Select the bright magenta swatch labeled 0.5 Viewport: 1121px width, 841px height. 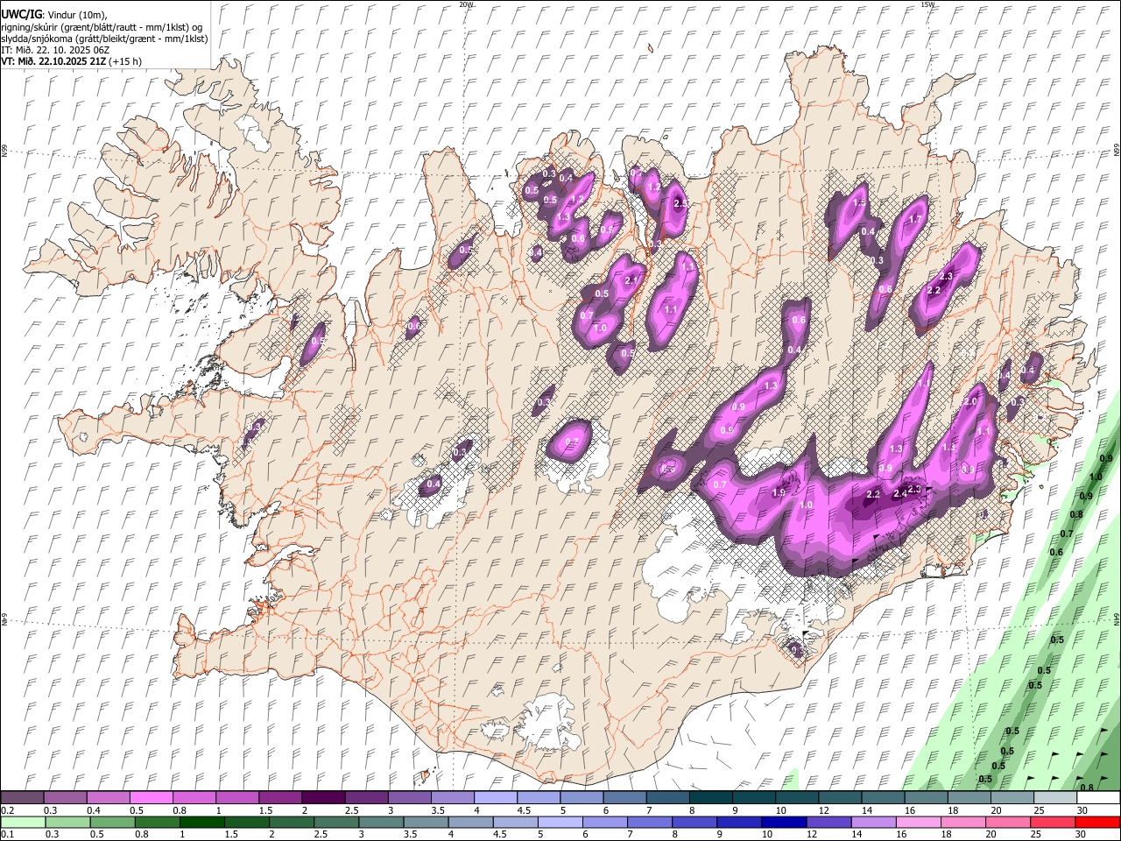tap(151, 798)
